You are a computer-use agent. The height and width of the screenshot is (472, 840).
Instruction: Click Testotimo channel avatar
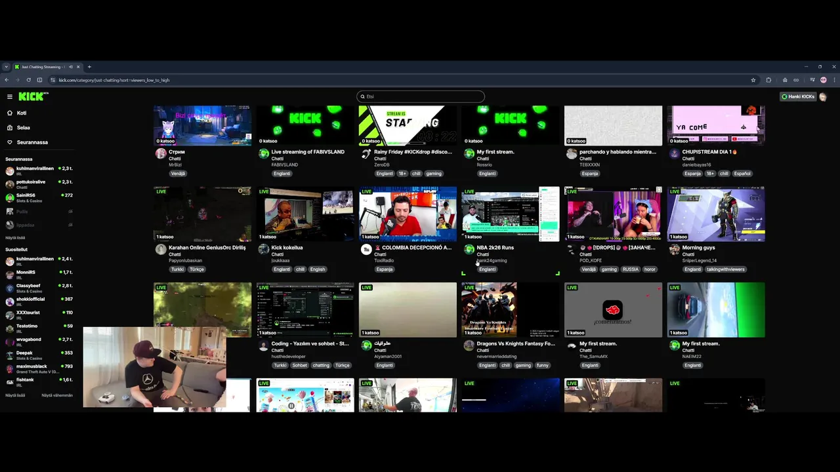(10, 328)
